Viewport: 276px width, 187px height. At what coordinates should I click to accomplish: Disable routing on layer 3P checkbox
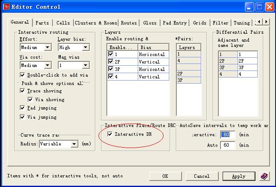(x=111, y=69)
